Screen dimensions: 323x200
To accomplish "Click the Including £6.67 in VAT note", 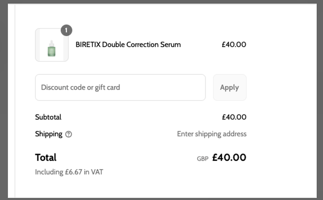I will tap(69, 172).
